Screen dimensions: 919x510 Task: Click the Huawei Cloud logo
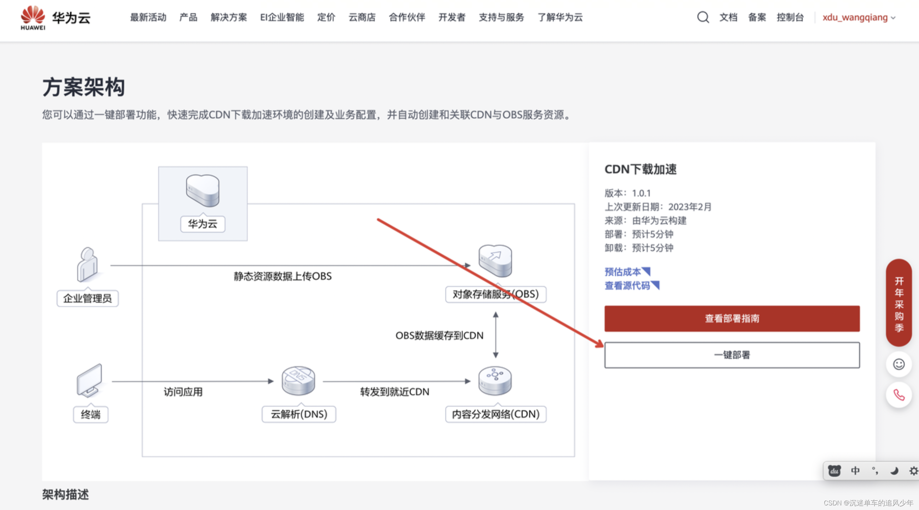pos(55,17)
